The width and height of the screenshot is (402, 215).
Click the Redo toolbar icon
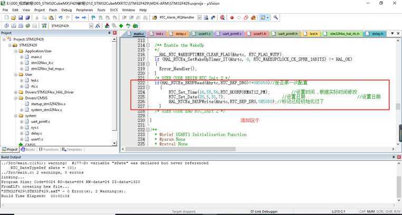[68, 18]
